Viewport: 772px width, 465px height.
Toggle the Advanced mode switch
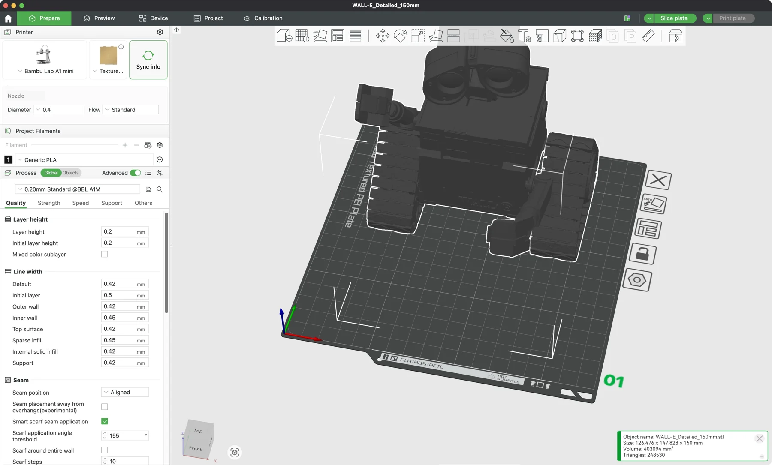[135, 173]
